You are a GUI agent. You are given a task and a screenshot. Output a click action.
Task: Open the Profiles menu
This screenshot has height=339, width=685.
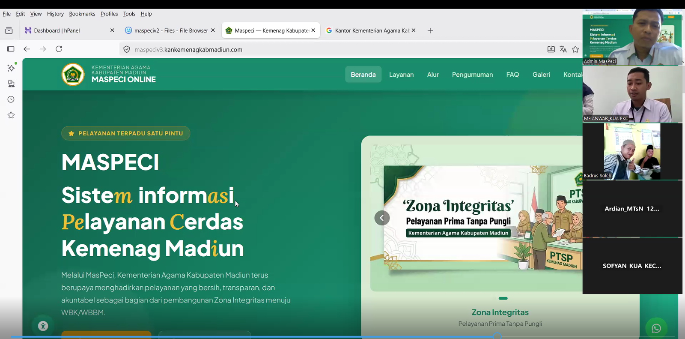point(109,14)
